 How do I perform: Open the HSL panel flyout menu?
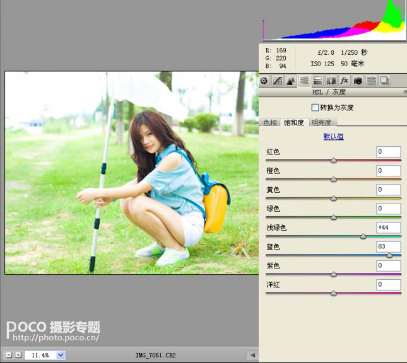[403, 92]
